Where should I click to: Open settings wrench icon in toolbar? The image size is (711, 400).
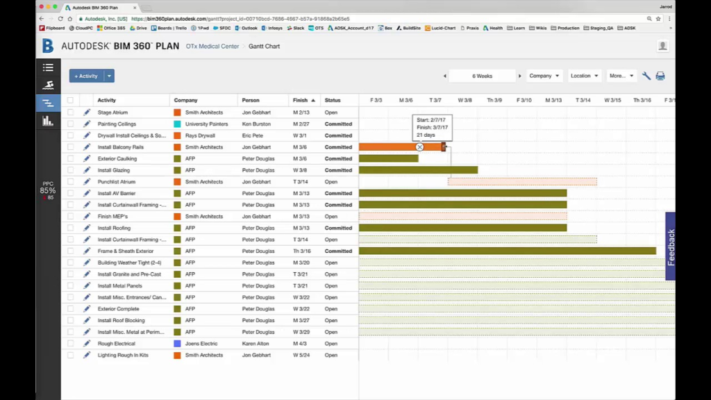646,76
